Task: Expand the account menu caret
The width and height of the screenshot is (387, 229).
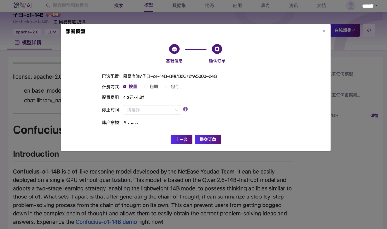Action: coord(376,5)
